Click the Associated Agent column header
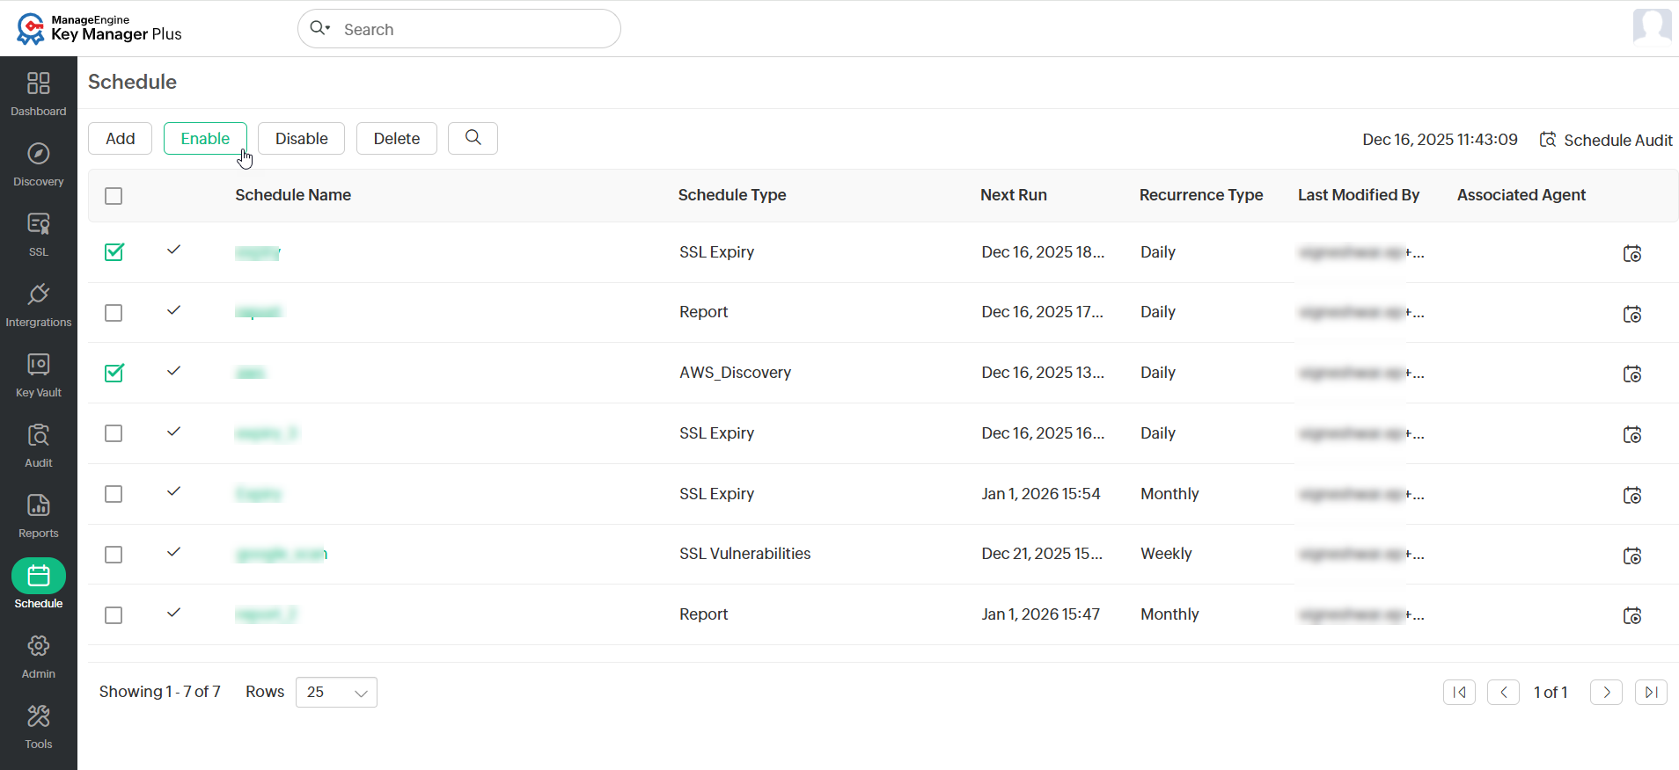Screen dimensions: 1679x770 point(1521,195)
